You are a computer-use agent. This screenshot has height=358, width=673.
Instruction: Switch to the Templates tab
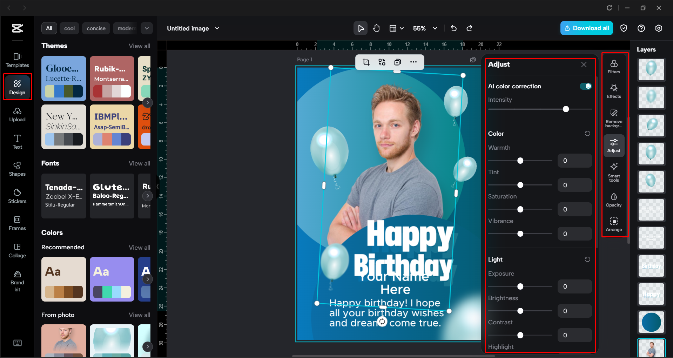click(x=17, y=60)
